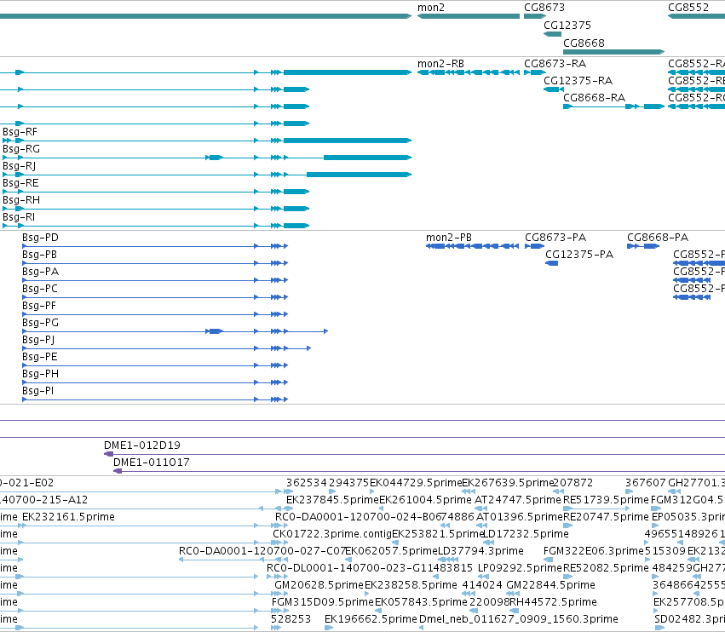Screen dimensions: 725x632
Task: Select the DME1-012D19 clone label
Action: pyautogui.click(x=142, y=445)
